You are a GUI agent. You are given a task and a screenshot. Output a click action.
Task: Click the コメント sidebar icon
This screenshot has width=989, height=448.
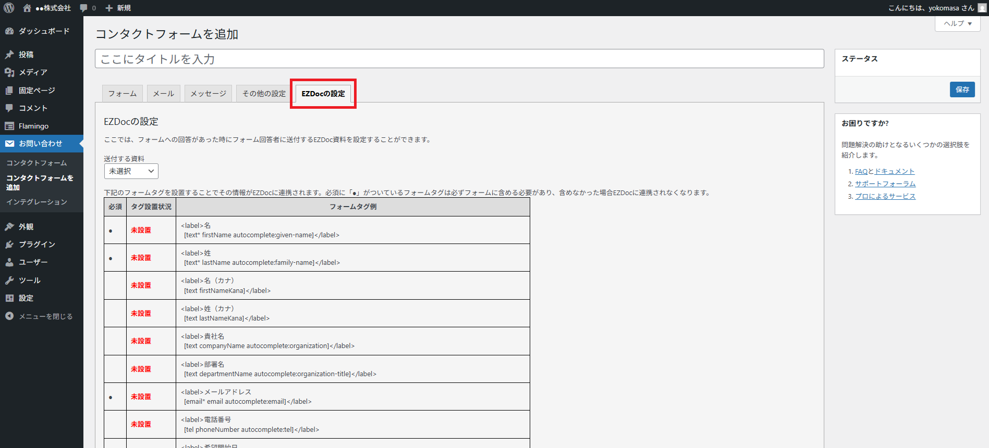pyautogui.click(x=9, y=108)
